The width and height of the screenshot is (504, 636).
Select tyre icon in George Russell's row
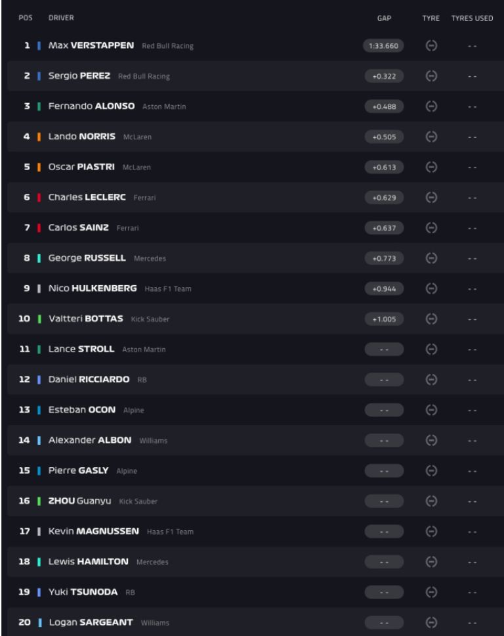tap(431, 258)
